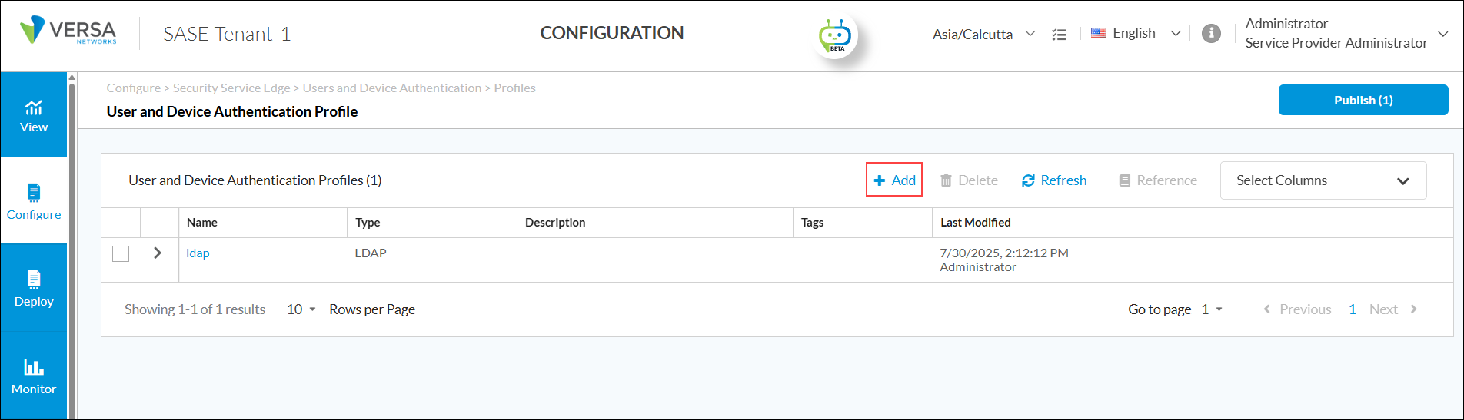The height and width of the screenshot is (420, 1464).
Task: Expand the ldap profile row
Action: (158, 253)
